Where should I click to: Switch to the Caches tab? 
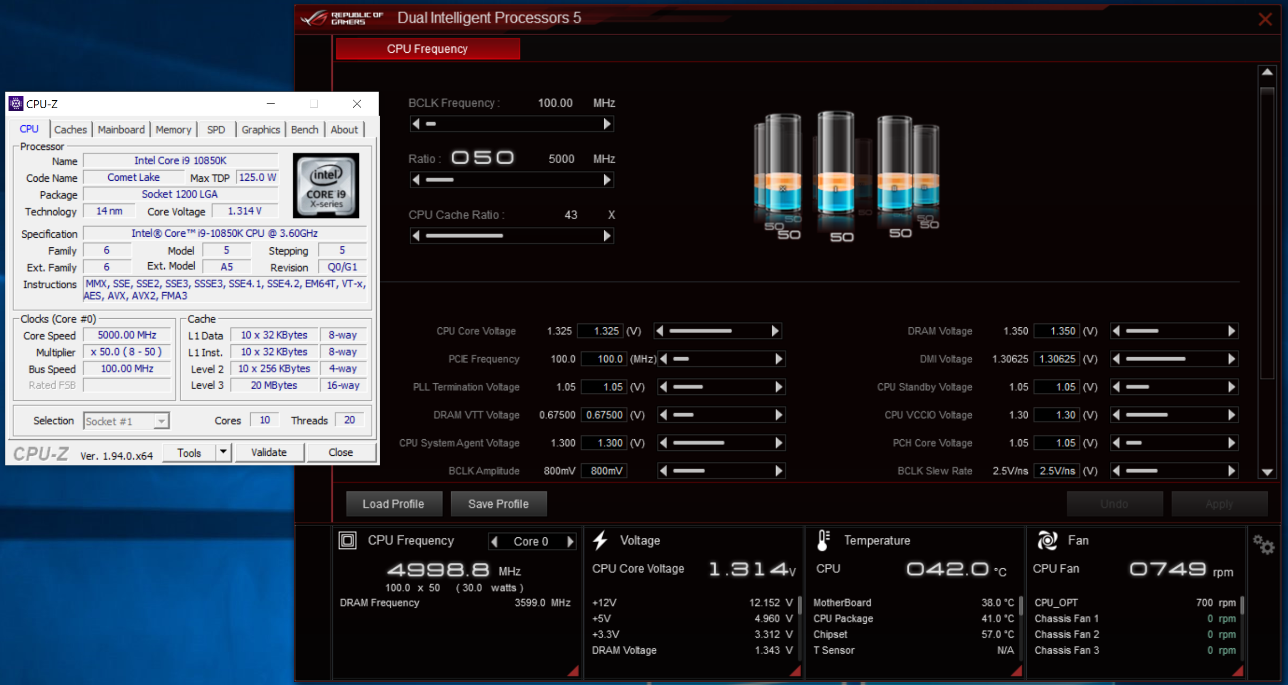(70, 130)
